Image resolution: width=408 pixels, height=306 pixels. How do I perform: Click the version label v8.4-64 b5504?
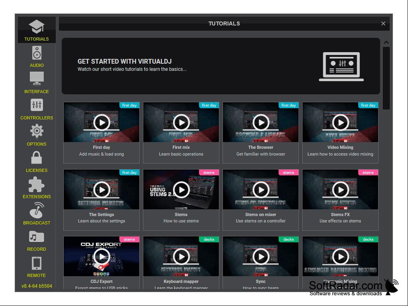(x=37, y=286)
